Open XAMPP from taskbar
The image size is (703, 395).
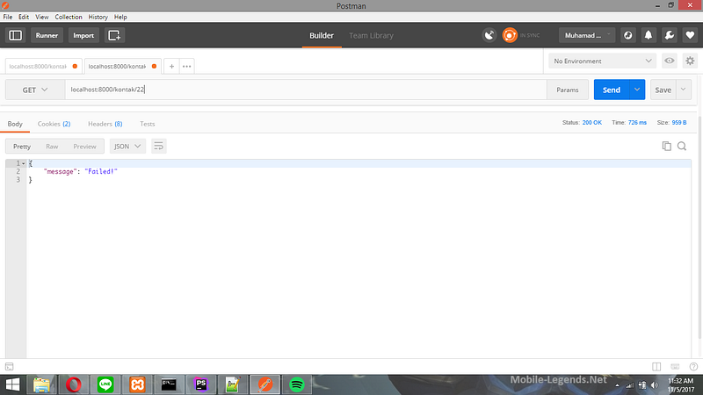tap(137, 384)
